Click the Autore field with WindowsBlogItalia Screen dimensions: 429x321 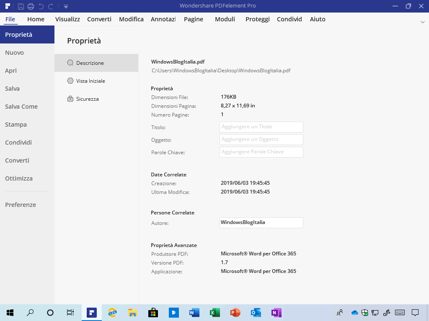[x=261, y=223]
